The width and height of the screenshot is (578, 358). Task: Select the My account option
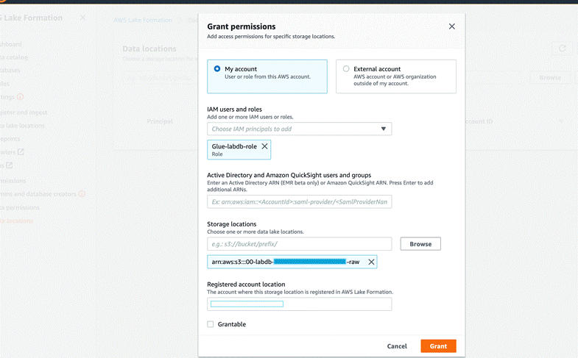(217, 69)
